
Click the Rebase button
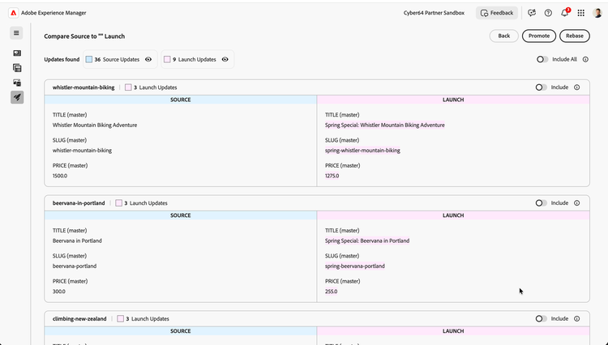tap(575, 36)
